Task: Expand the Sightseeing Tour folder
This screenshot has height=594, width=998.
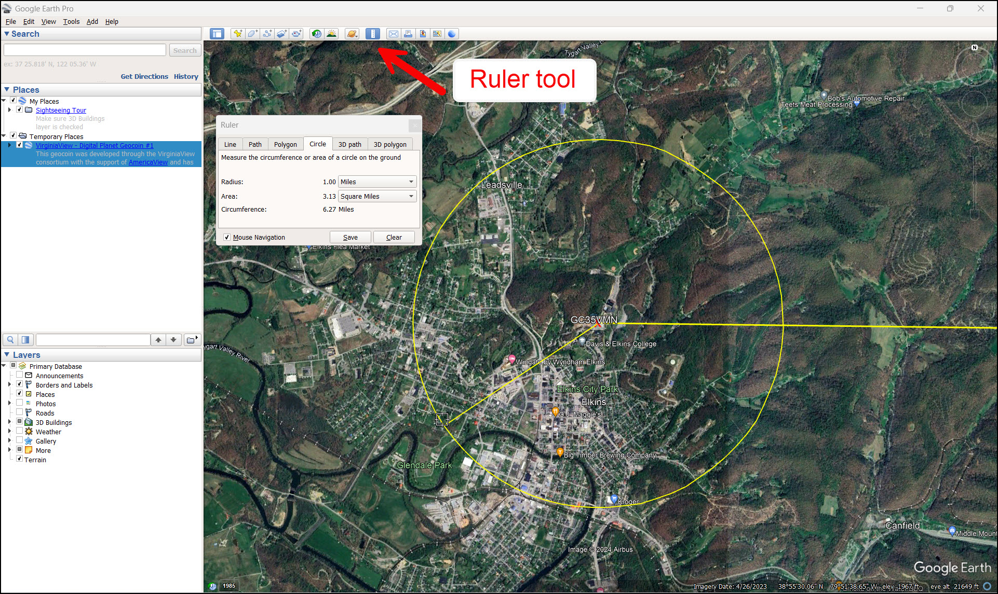Action: coord(9,110)
